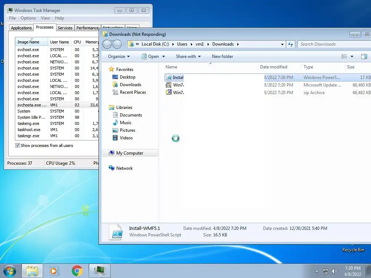
Task: Sort files by the Size column header
Action: click(x=358, y=67)
